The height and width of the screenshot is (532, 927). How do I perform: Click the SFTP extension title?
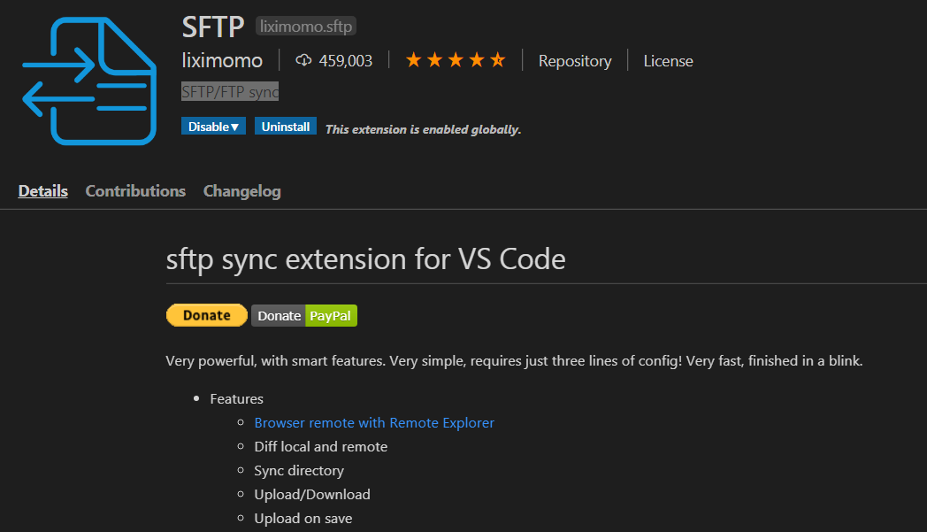click(x=213, y=27)
